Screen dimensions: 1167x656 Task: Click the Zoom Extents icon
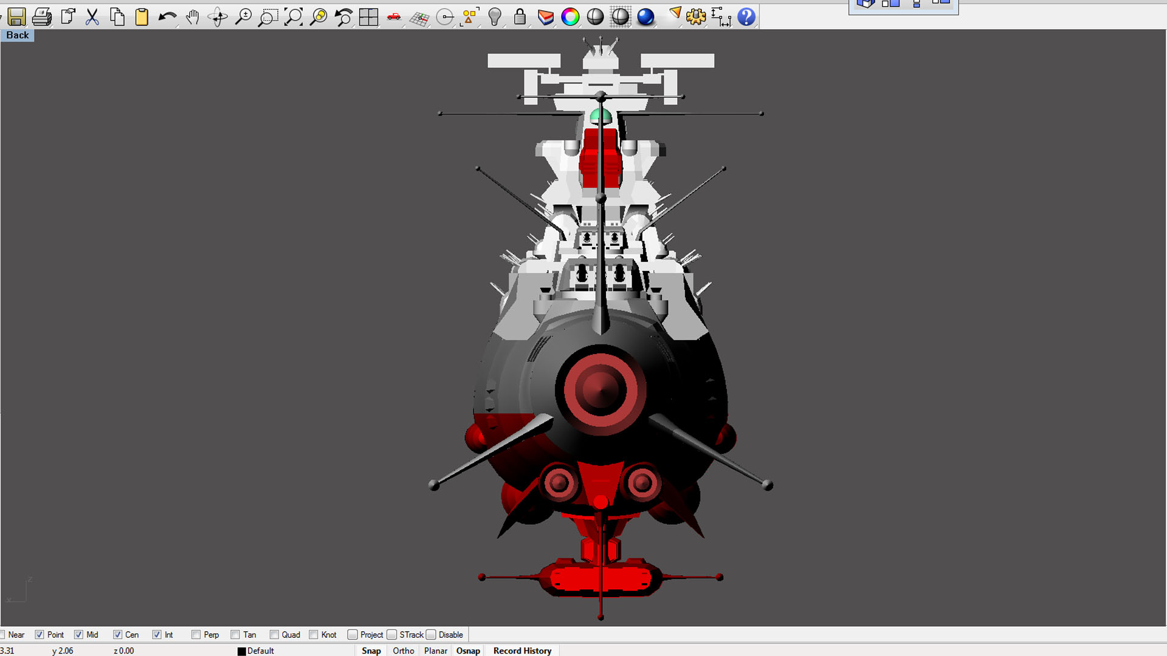[x=294, y=16]
